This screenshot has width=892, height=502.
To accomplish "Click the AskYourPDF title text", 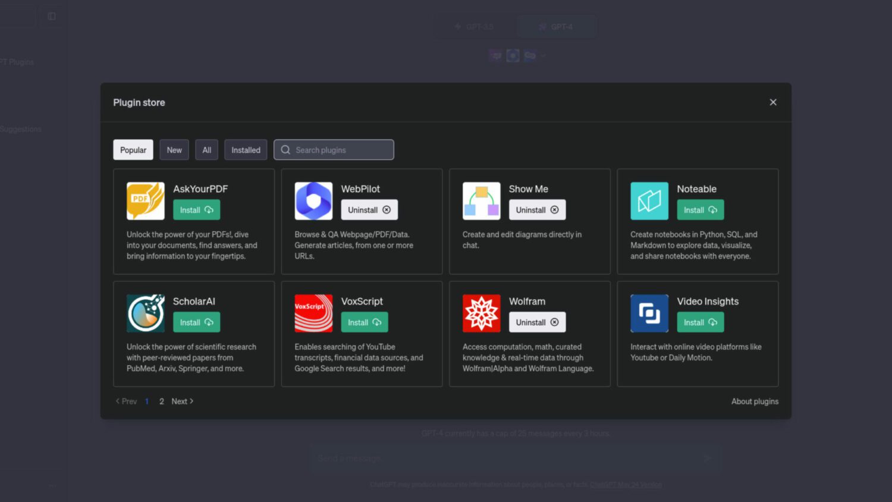I will (200, 189).
